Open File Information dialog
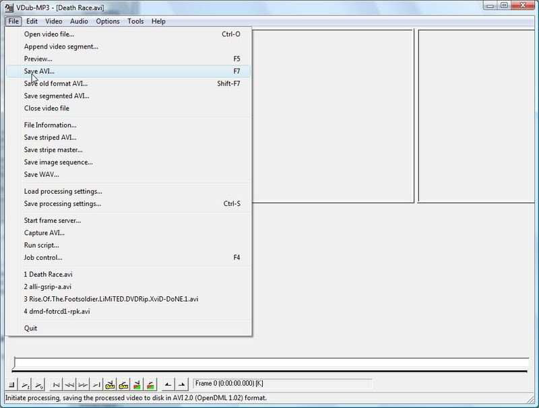 pos(129,125)
